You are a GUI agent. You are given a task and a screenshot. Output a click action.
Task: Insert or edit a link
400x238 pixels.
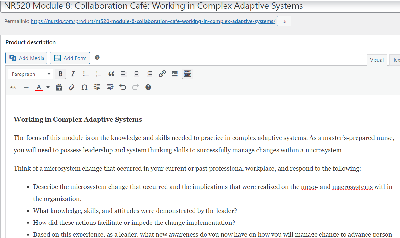coord(162,74)
